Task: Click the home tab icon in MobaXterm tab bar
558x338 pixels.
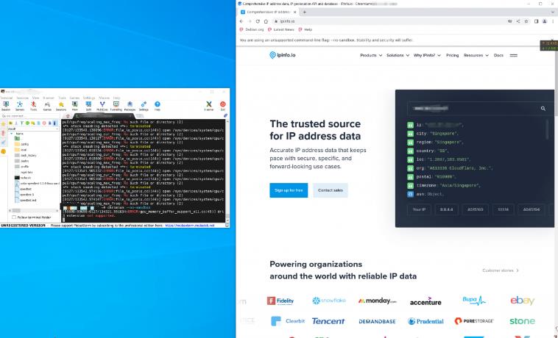Action: click(68, 116)
